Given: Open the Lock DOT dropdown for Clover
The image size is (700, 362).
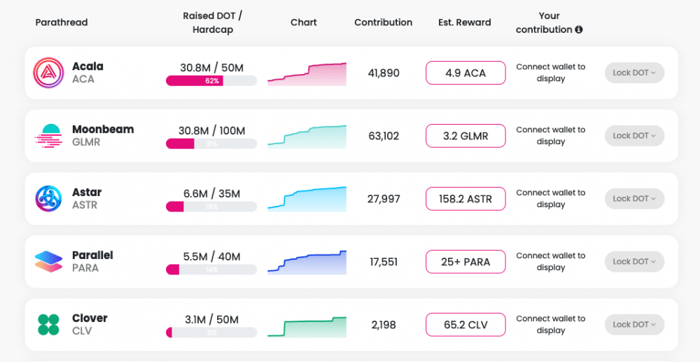Looking at the screenshot, I should (x=634, y=324).
